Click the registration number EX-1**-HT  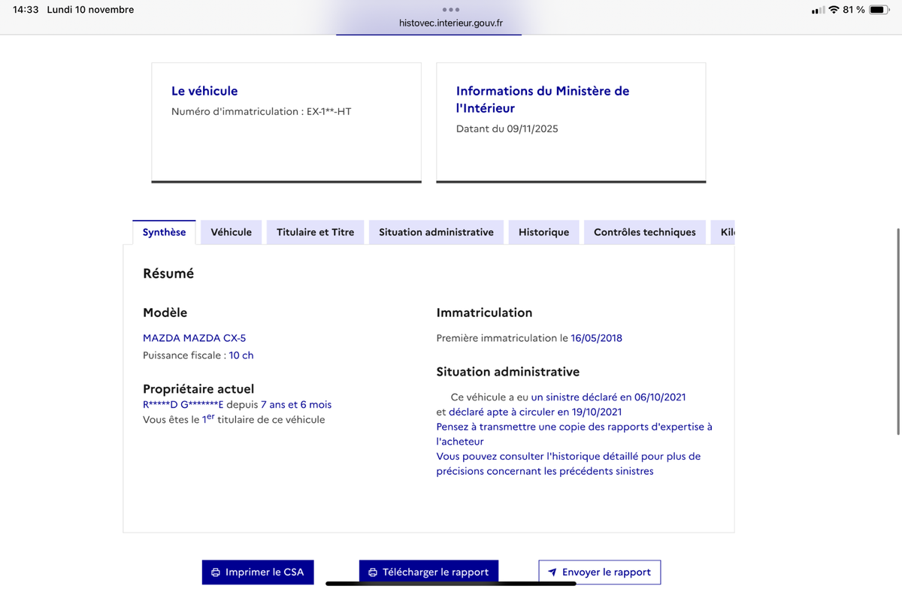pos(329,111)
